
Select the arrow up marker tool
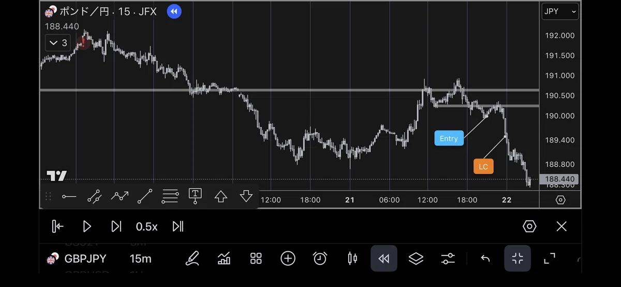221,196
